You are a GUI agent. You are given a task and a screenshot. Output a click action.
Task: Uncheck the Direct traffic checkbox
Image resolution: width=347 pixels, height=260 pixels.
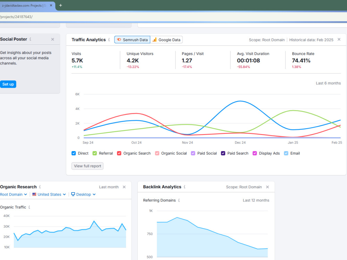pyautogui.click(x=74, y=153)
